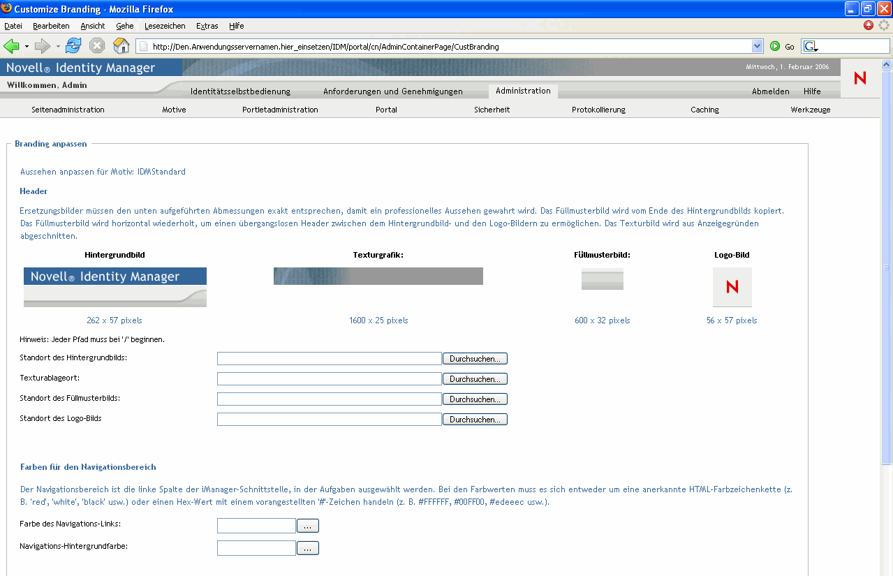Viewport: 893px width, 576px height.
Task: Click the Firefox throbber activity icon
Action: [x=885, y=25]
